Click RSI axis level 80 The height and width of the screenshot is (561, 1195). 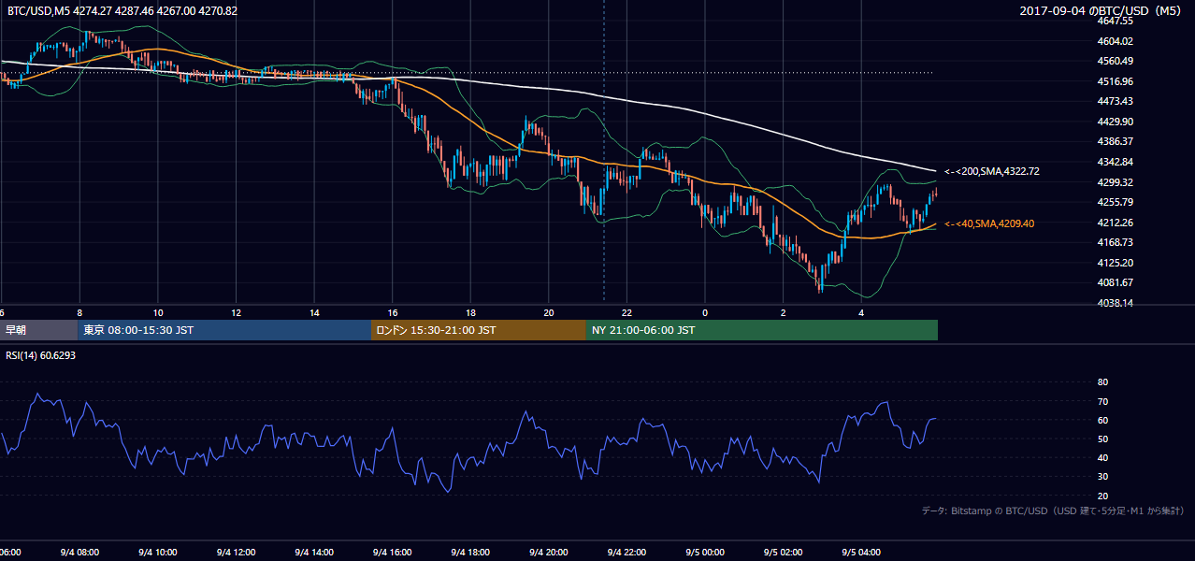point(1102,382)
